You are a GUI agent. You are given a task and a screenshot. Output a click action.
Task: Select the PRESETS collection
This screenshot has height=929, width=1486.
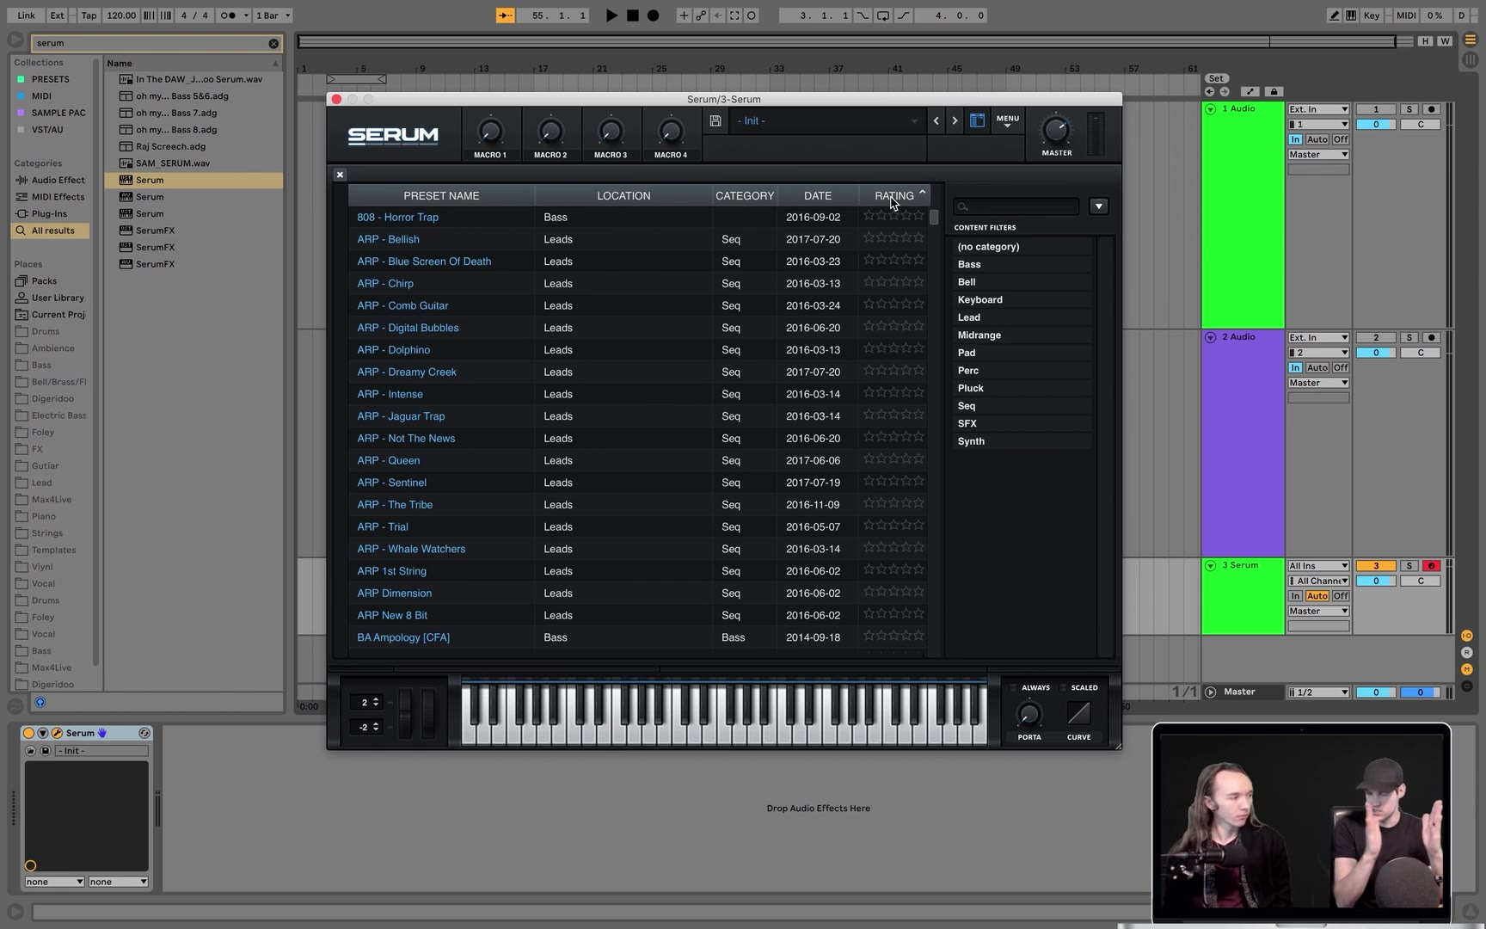(x=50, y=79)
